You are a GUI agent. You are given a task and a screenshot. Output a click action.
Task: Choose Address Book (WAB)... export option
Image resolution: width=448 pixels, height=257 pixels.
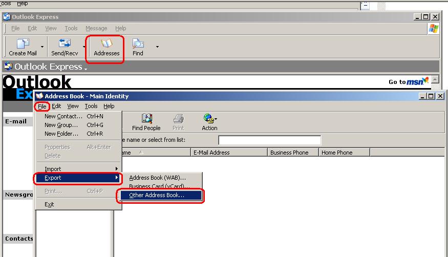point(160,178)
